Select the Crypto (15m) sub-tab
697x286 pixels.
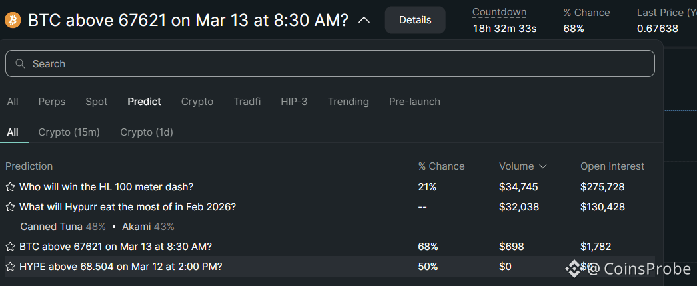(69, 132)
